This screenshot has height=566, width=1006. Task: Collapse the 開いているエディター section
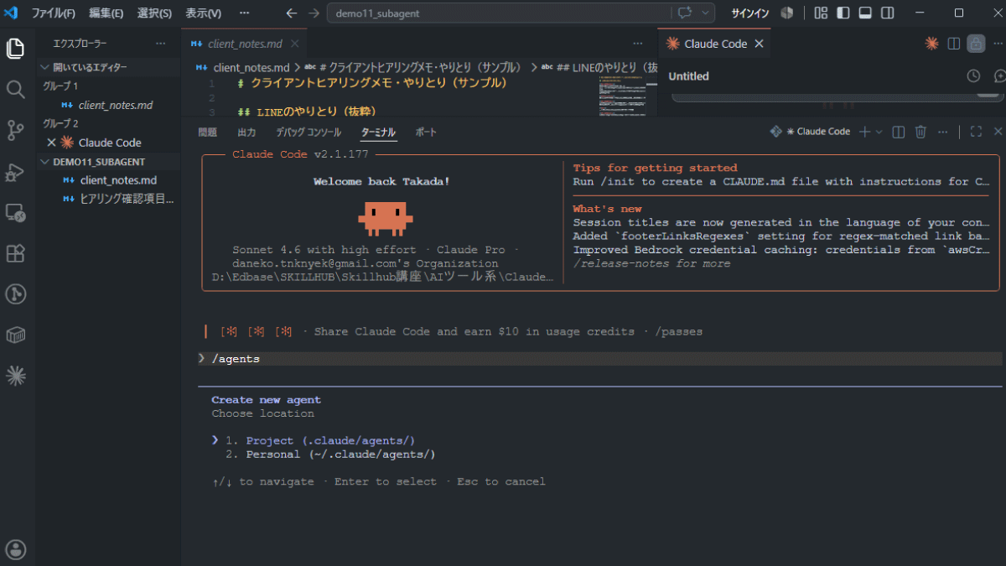[107, 67]
